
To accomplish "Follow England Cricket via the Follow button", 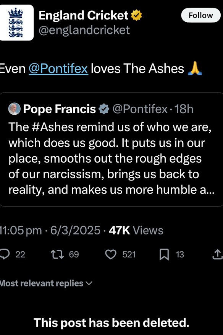I will pos(201,15).
